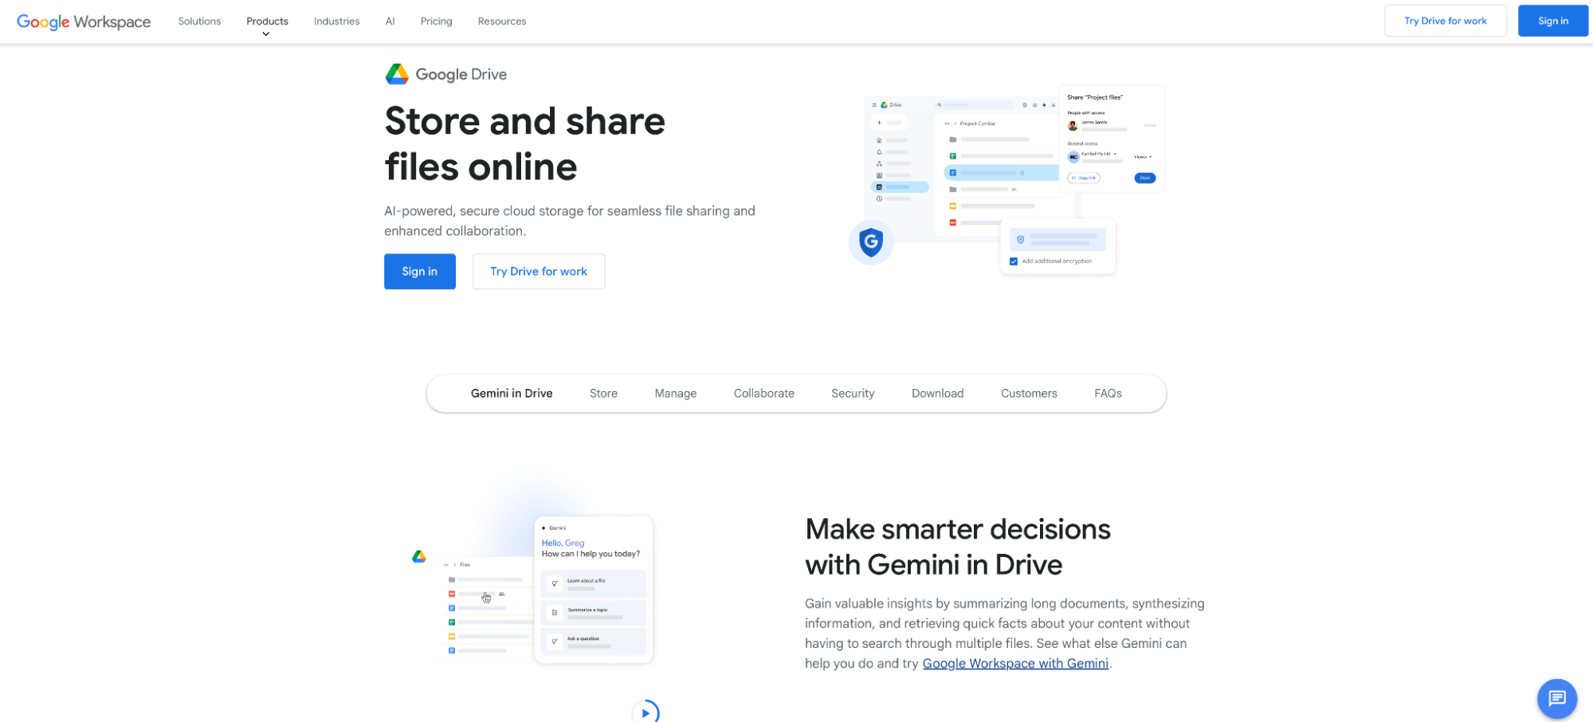Click the Google Workspace logo in the navigation bar

(x=83, y=22)
